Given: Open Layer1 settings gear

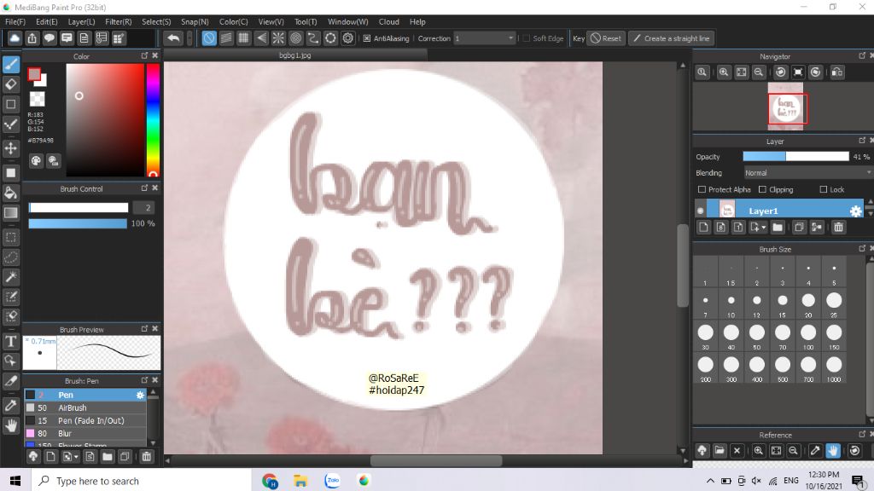Looking at the screenshot, I should coord(855,211).
